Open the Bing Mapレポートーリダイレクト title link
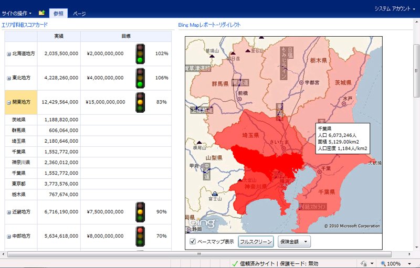The image size is (420, 268). [x=209, y=25]
